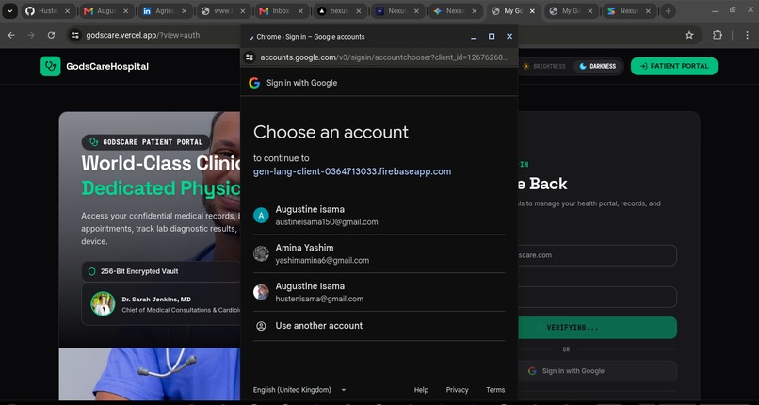Maximize the Google sign-in popup window
Image resolution: width=759 pixels, height=405 pixels.
coord(492,37)
